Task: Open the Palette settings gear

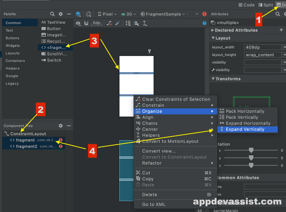Action: click(x=61, y=14)
